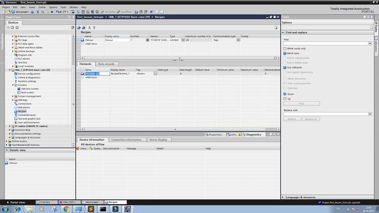Viewport: 379px width, 213px height.
Task: Uncheck the Match case checkbox
Action: coord(285,53)
